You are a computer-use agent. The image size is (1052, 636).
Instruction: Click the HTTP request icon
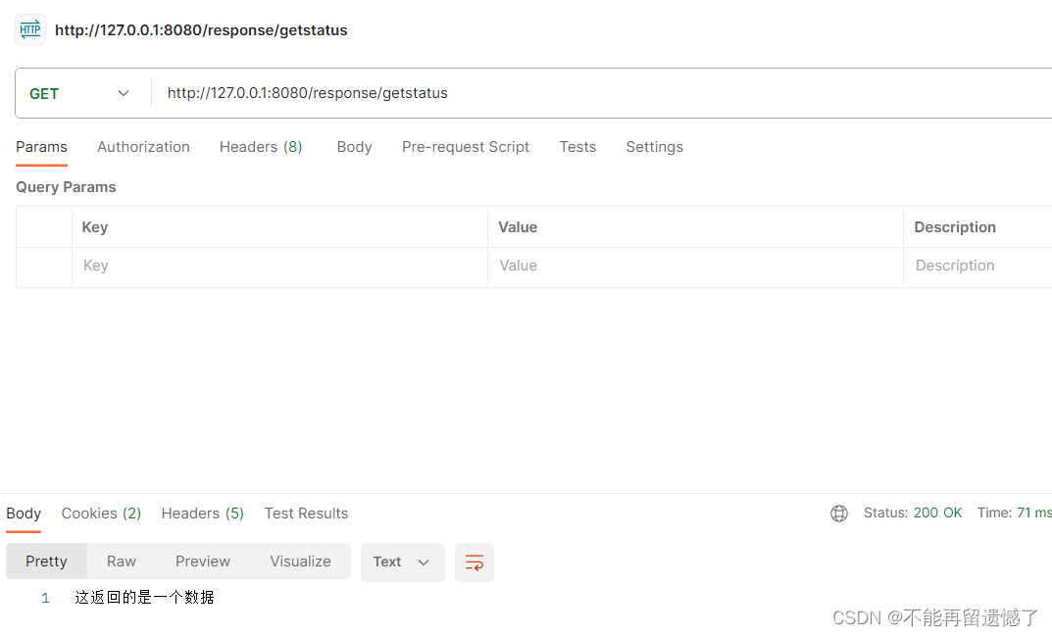30,29
